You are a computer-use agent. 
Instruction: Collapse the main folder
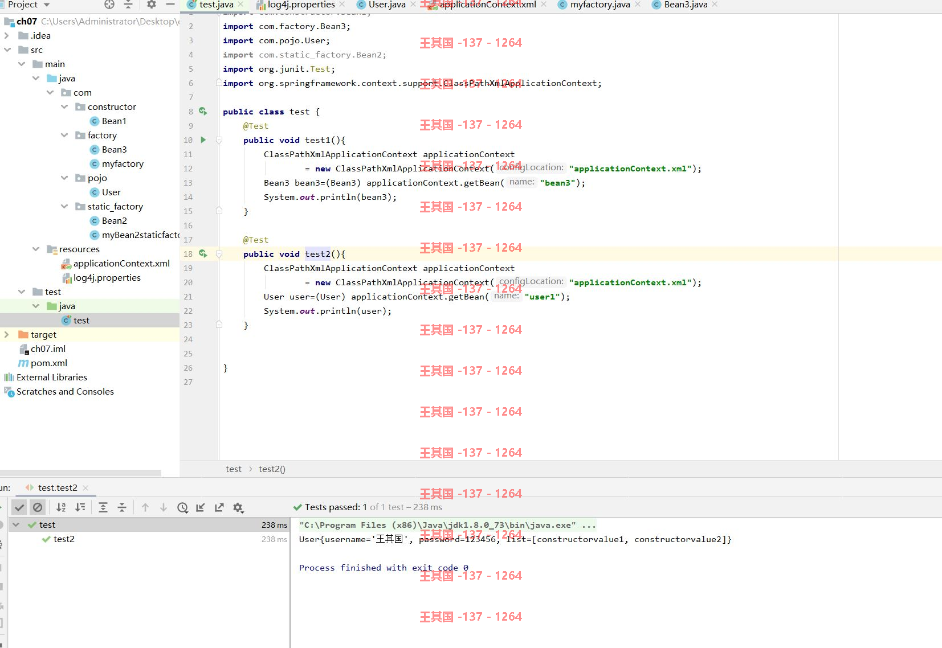pos(21,64)
